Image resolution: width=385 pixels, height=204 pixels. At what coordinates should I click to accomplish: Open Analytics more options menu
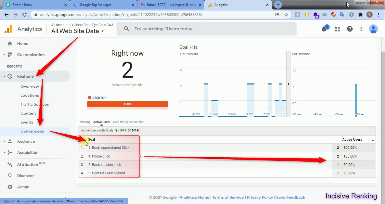361,29
